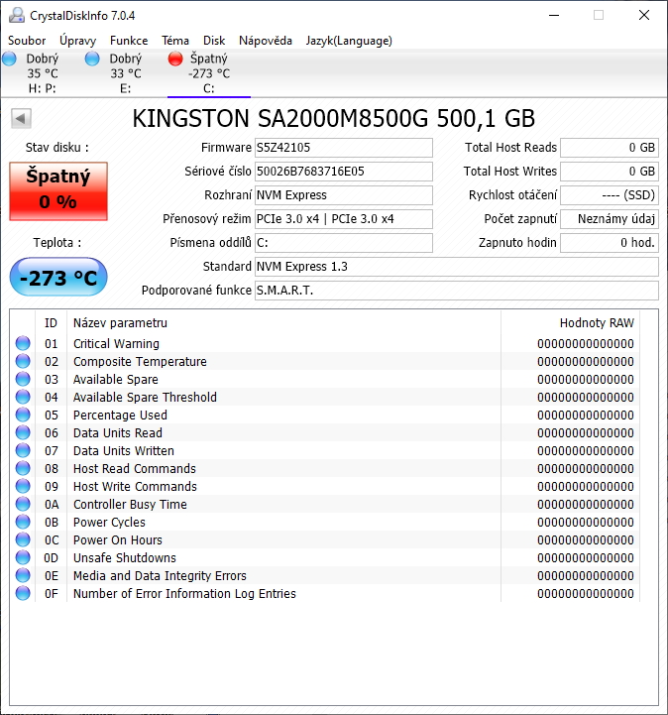Viewport: 668px width, 715px height.
Task: Open the Téma menu
Action: point(175,41)
